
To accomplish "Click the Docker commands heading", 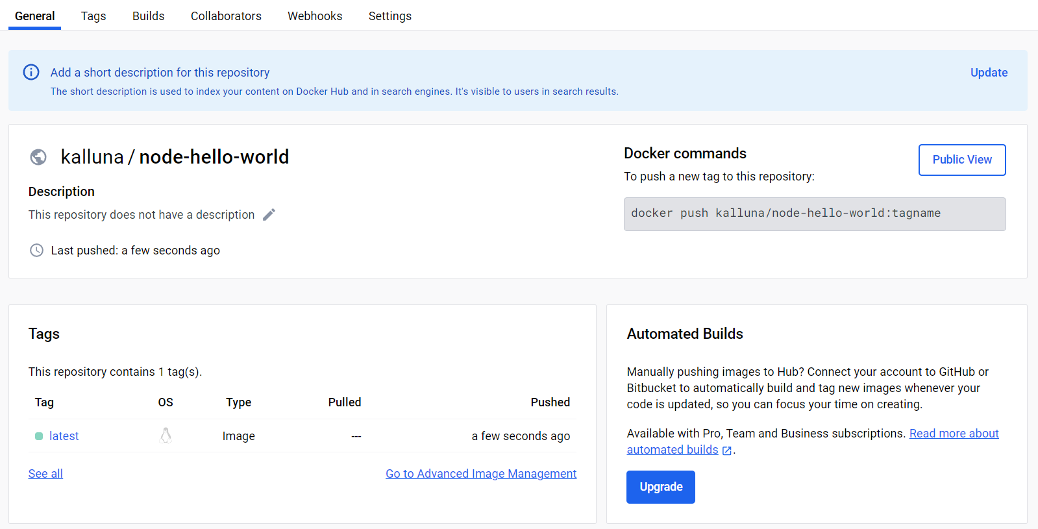I will point(685,153).
